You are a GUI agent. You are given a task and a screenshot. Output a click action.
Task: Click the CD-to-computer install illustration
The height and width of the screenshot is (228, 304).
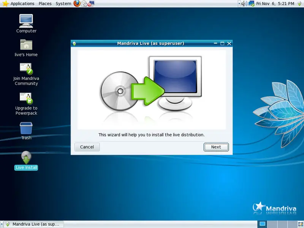click(x=151, y=90)
